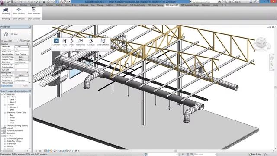Click the Steering Wheel on navigation bar

(x=272, y=58)
